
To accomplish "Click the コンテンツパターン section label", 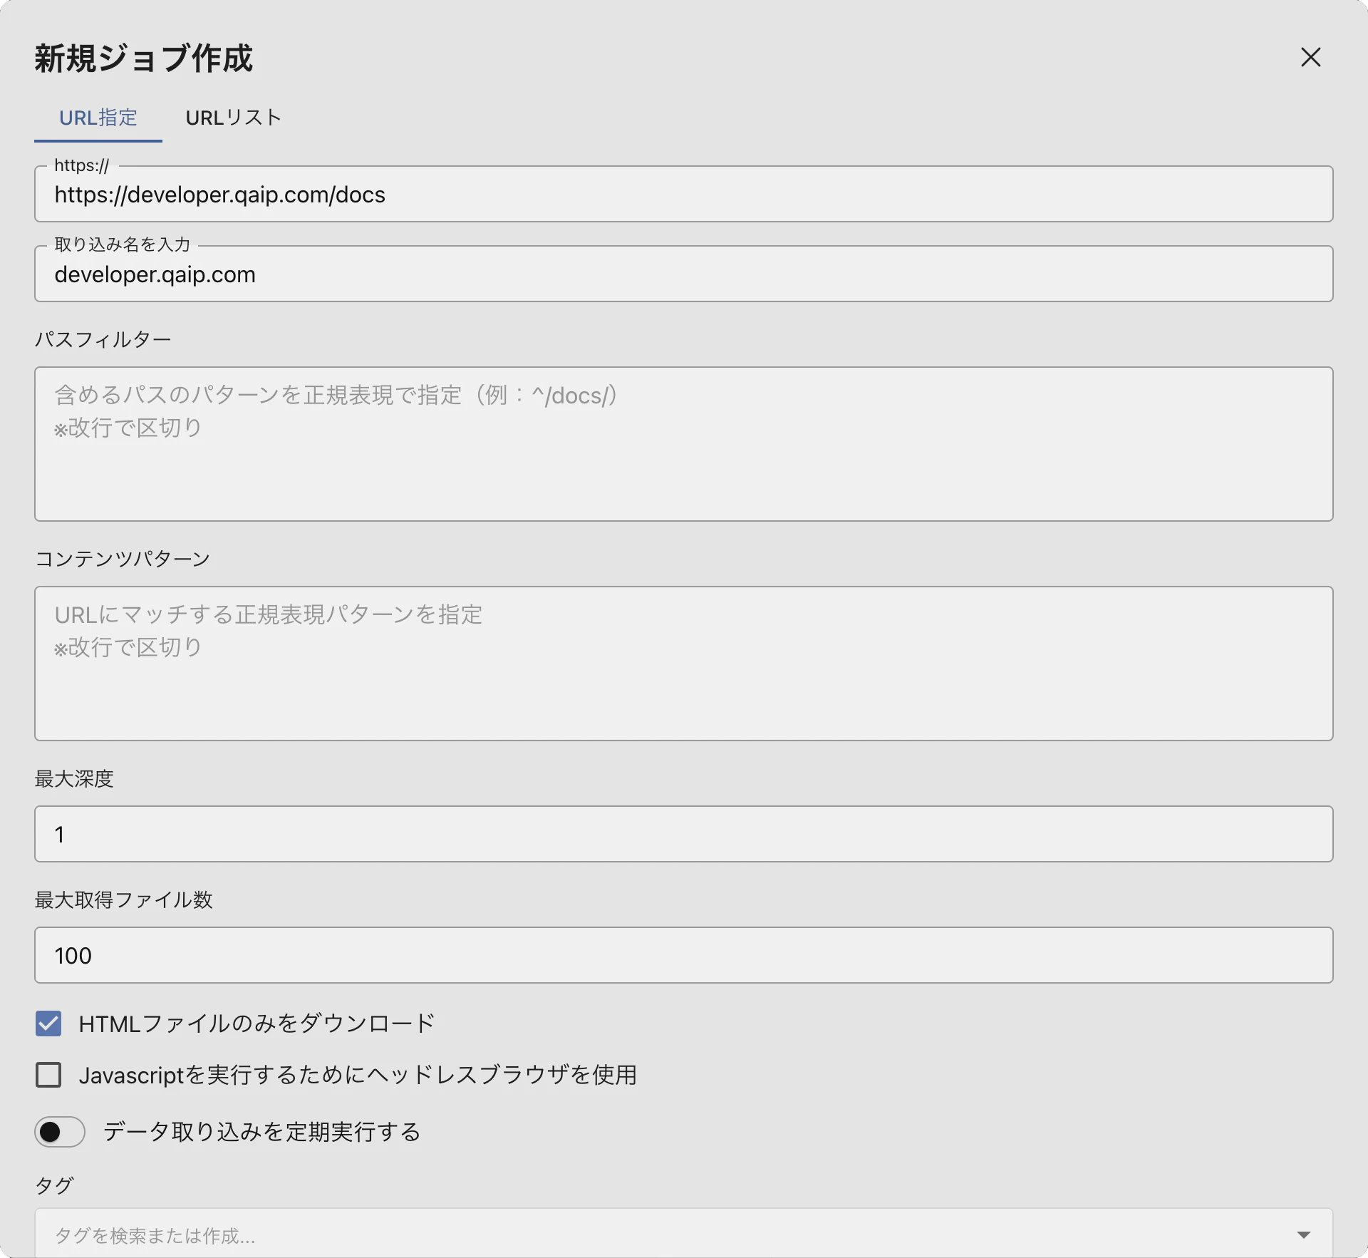I will pos(123,559).
